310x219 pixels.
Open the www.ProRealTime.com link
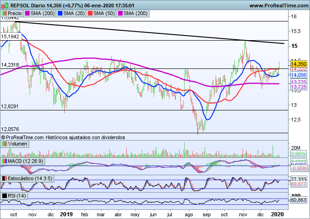[x=279, y=5]
